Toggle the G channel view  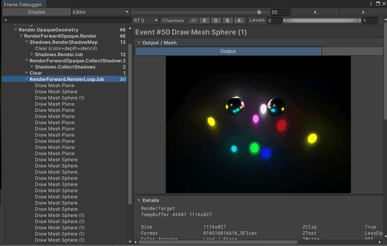(216, 21)
